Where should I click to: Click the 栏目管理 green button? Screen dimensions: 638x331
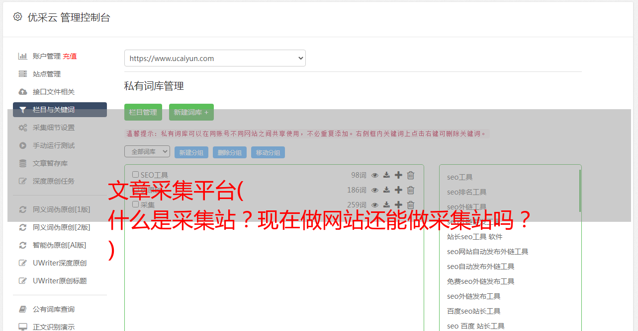pyautogui.click(x=143, y=112)
